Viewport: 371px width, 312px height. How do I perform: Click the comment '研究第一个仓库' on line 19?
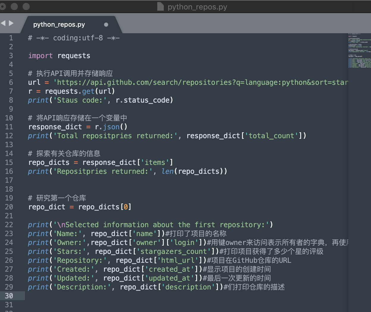(57, 198)
